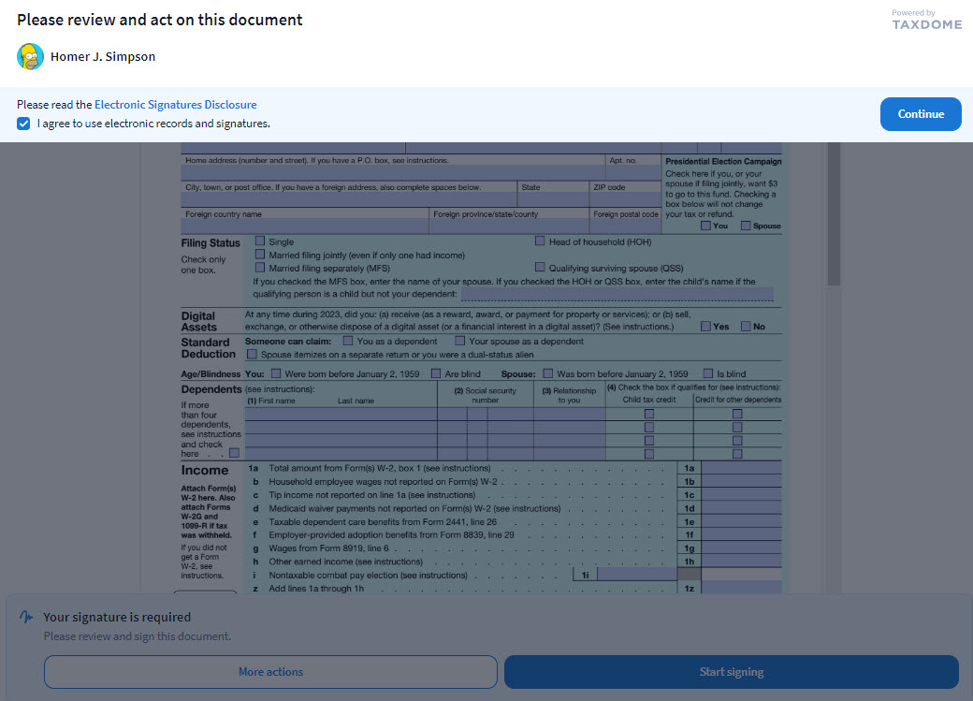The image size is (973, 701).
Task: Check Yes for Digital Assets question
Action: pos(706,327)
